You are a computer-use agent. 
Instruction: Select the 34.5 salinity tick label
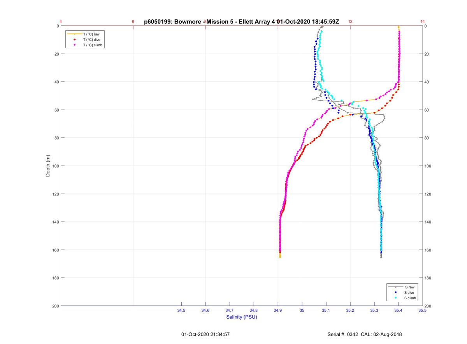[x=181, y=311]
